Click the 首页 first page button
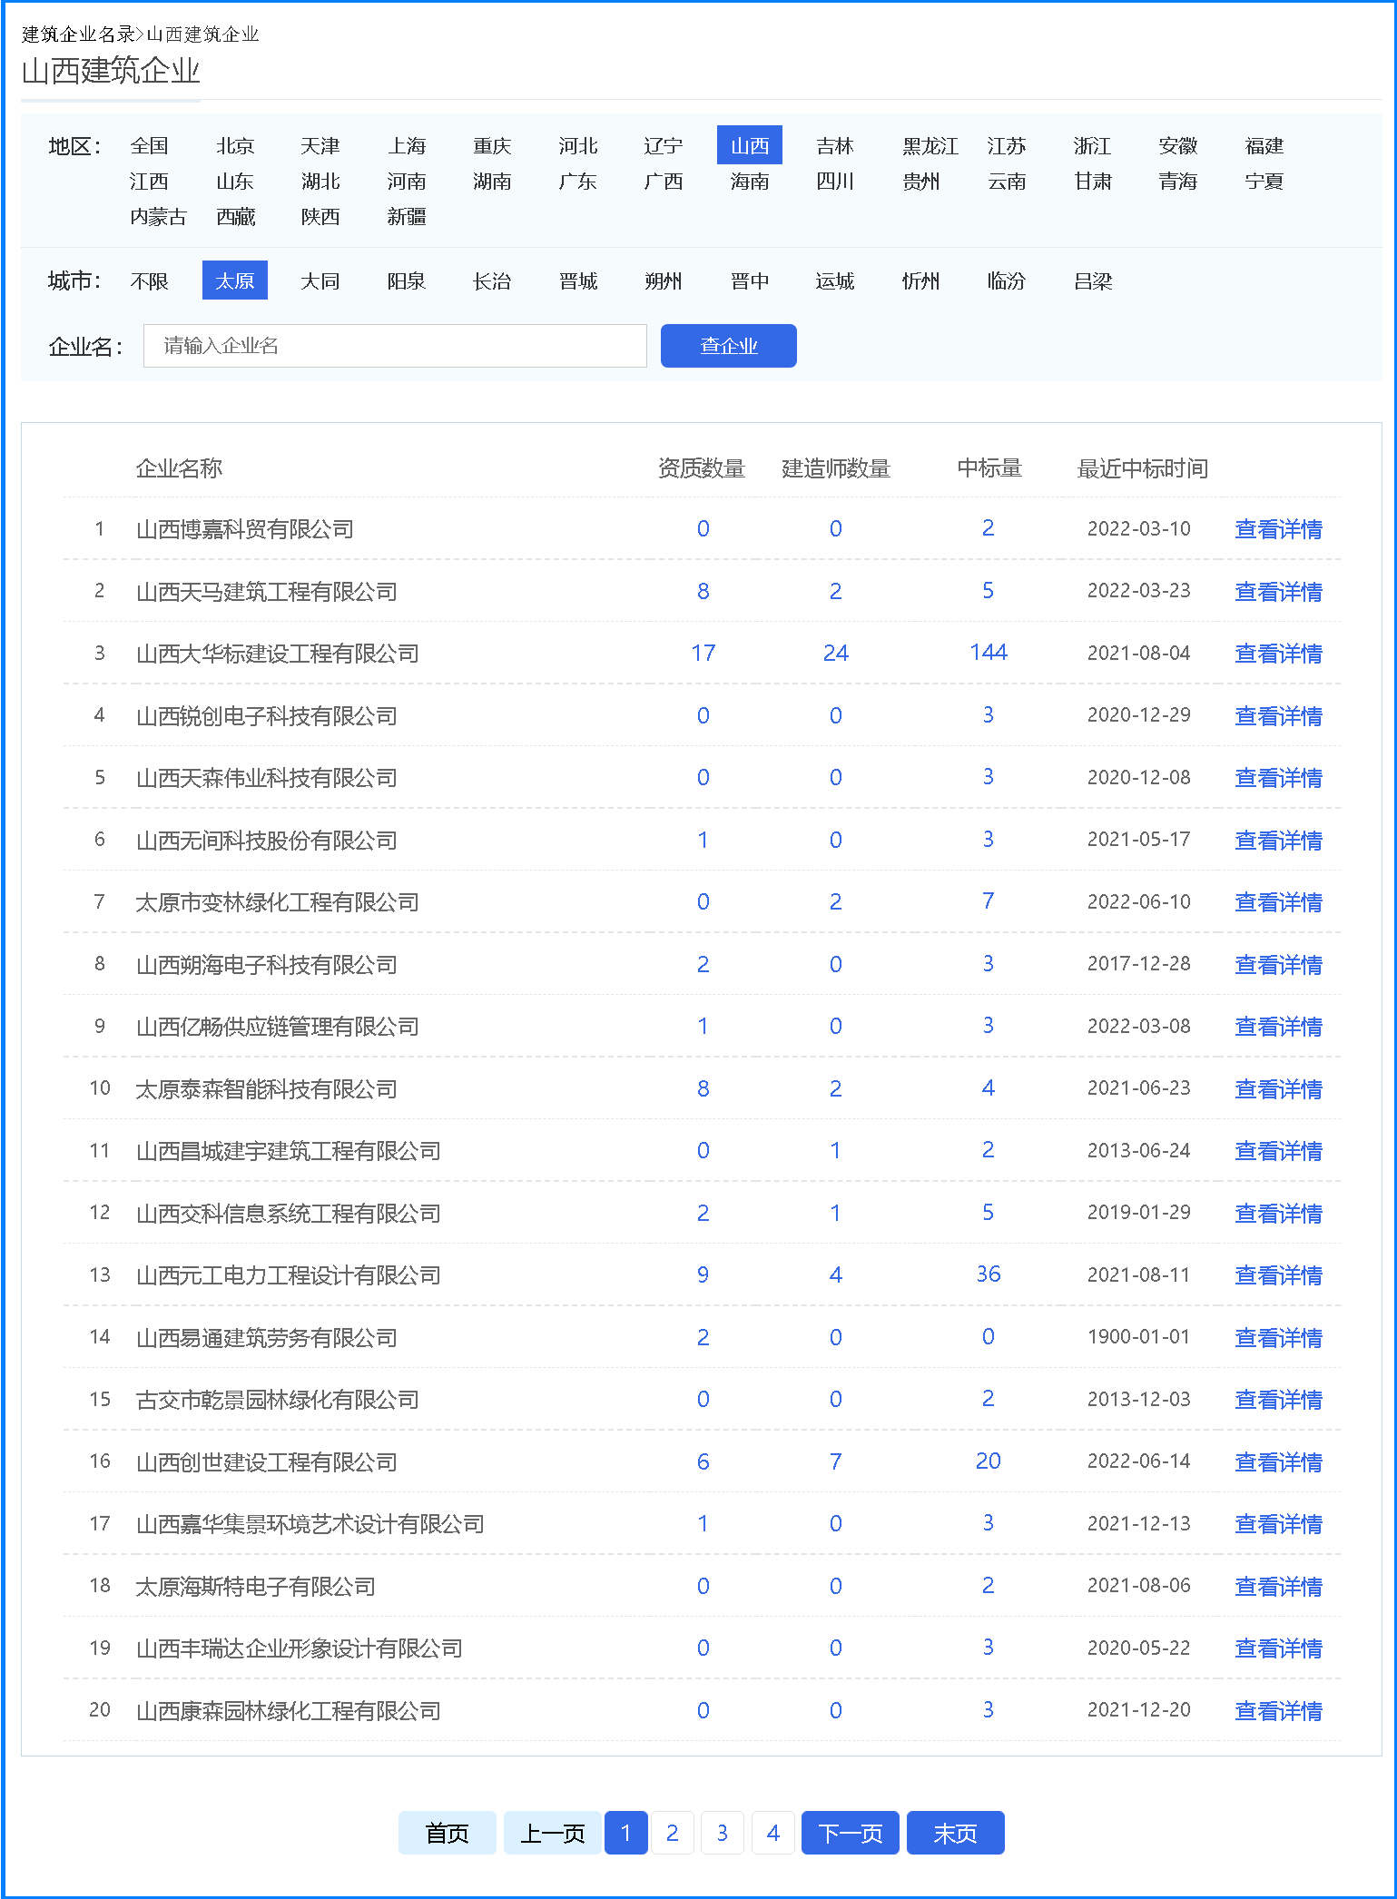 pos(447,1833)
